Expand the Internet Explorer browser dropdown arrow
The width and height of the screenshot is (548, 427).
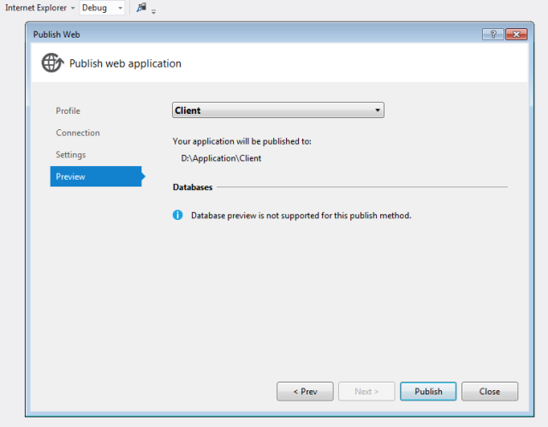click(73, 8)
